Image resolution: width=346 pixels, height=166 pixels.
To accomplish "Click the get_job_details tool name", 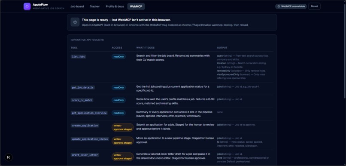I will [x=83, y=88].
